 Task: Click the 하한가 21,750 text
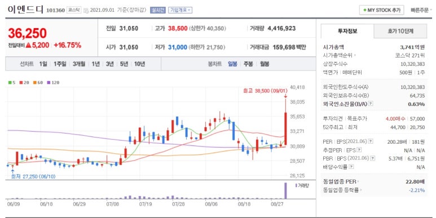point(207,47)
